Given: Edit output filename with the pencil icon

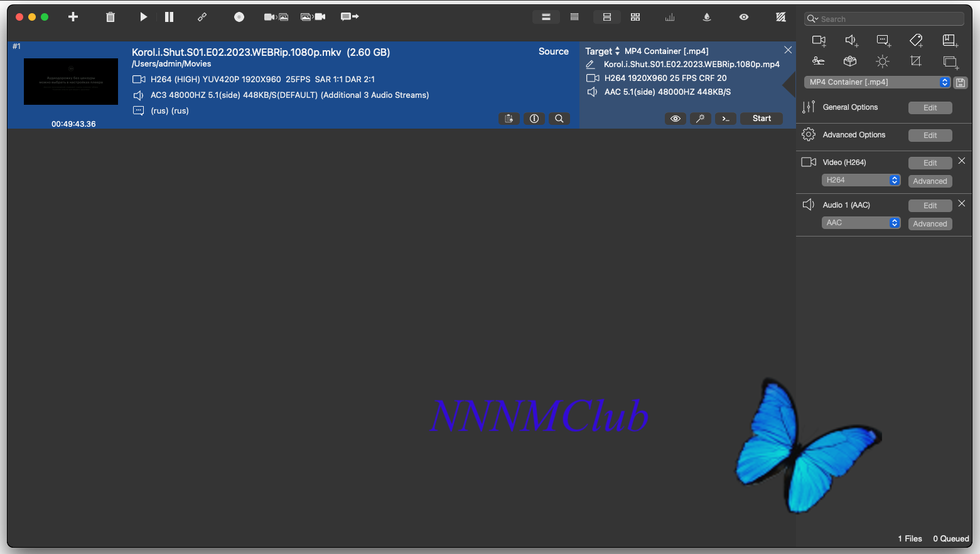Looking at the screenshot, I should pyautogui.click(x=590, y=65).
